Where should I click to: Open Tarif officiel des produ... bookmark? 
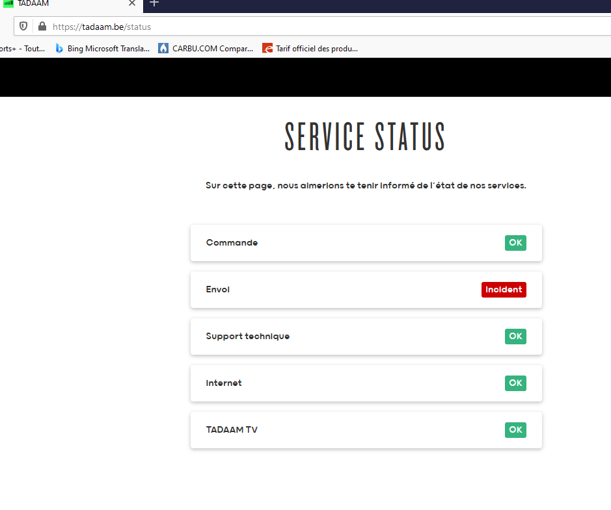pyautogui.click(x=310, y=49)
